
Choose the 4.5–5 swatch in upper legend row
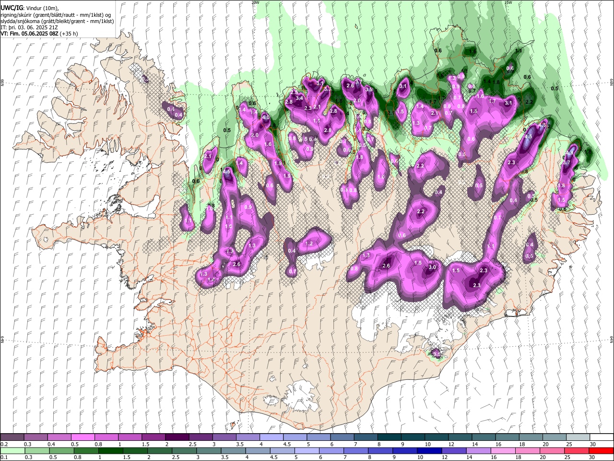[295, 437]
